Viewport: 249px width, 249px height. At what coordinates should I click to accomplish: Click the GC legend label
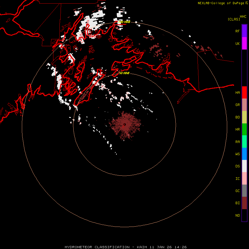(237, 191)
